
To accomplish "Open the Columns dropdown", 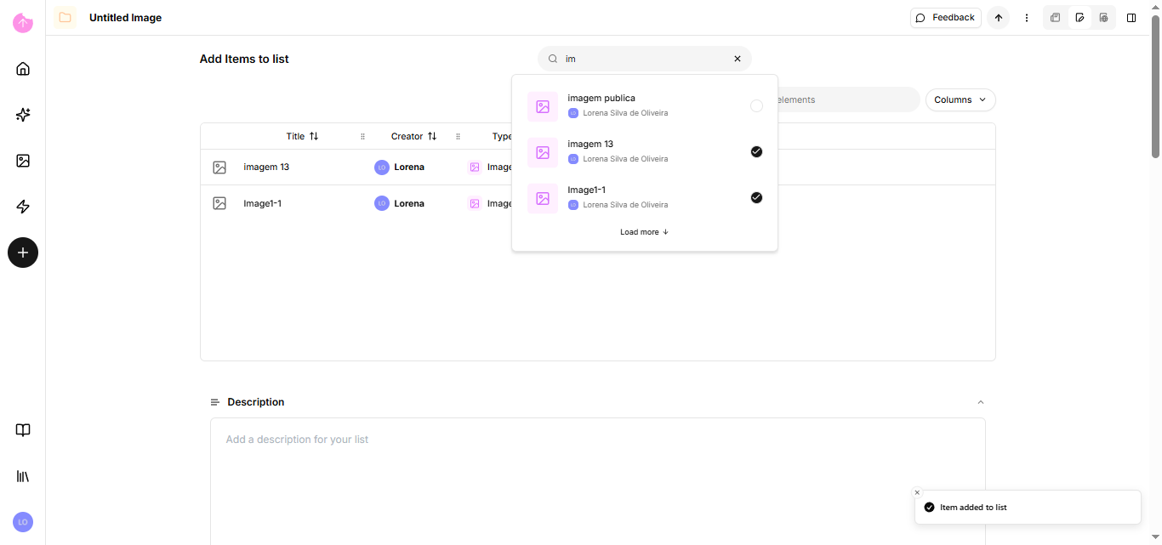I will 960,100.
